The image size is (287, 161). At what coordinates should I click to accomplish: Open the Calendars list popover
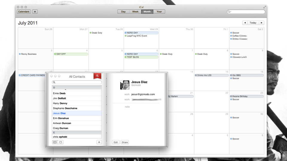[24, 12]
